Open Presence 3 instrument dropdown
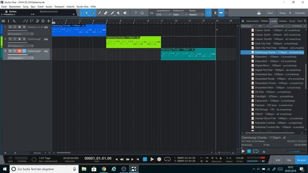The image size is (308, 173). click(x=20, y=58)
